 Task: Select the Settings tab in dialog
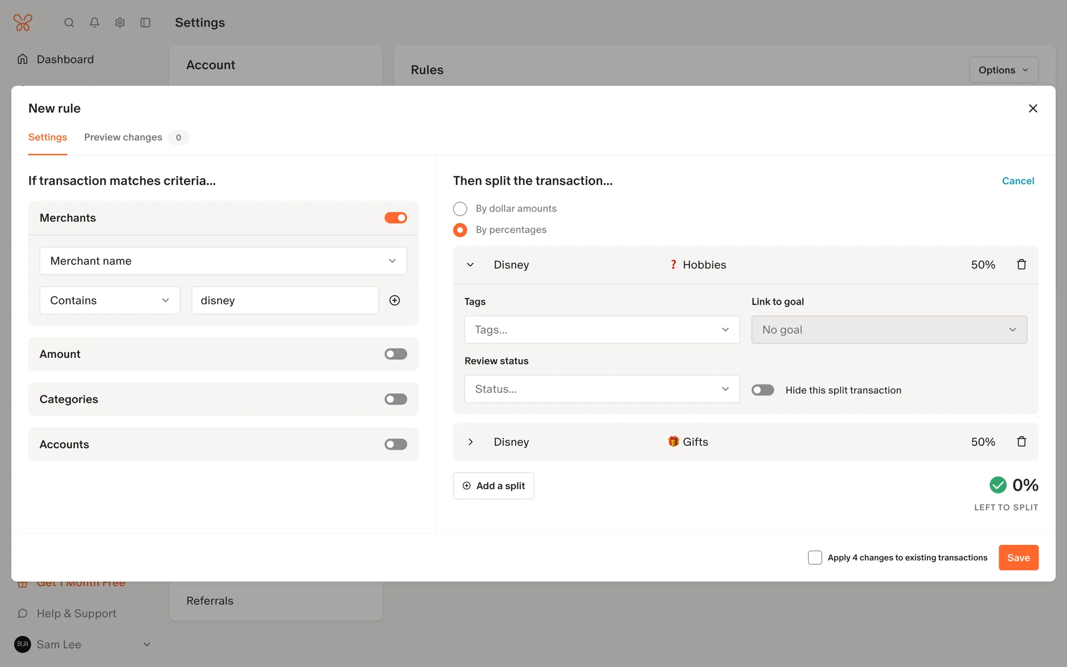48,137
